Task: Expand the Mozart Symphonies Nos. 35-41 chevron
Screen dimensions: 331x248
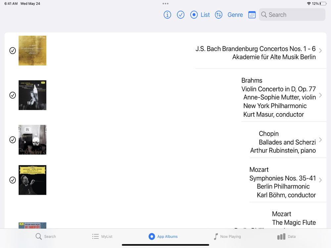Action: coord(320,180)
